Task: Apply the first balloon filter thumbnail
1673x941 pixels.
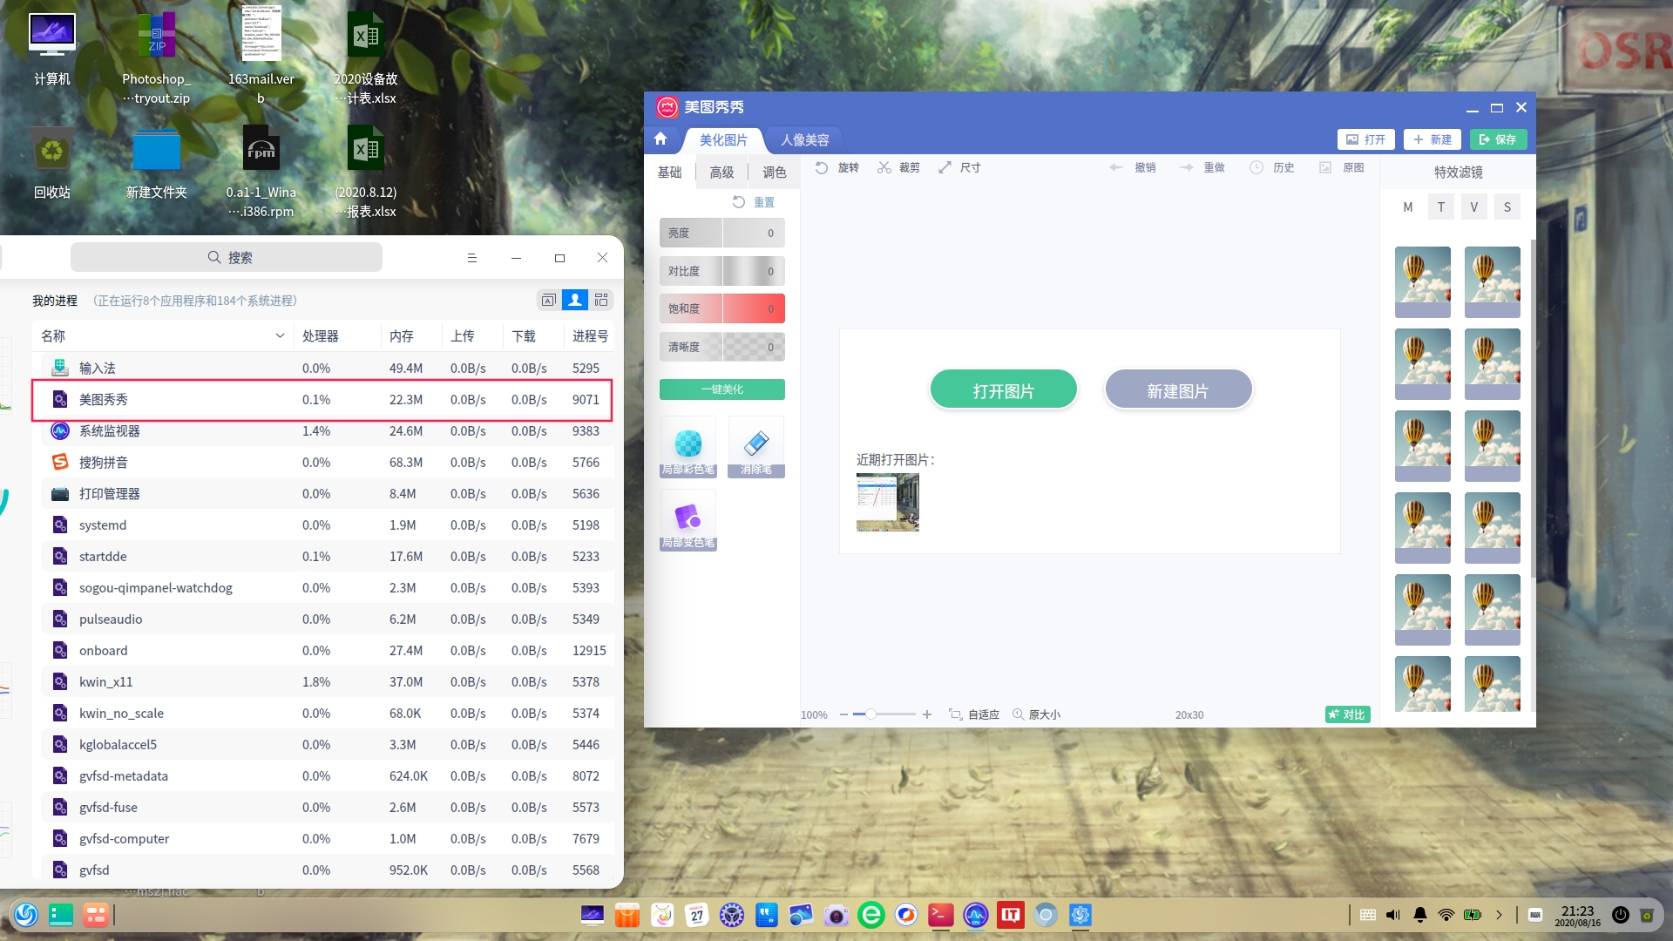Action: [x=1423, y=282]
